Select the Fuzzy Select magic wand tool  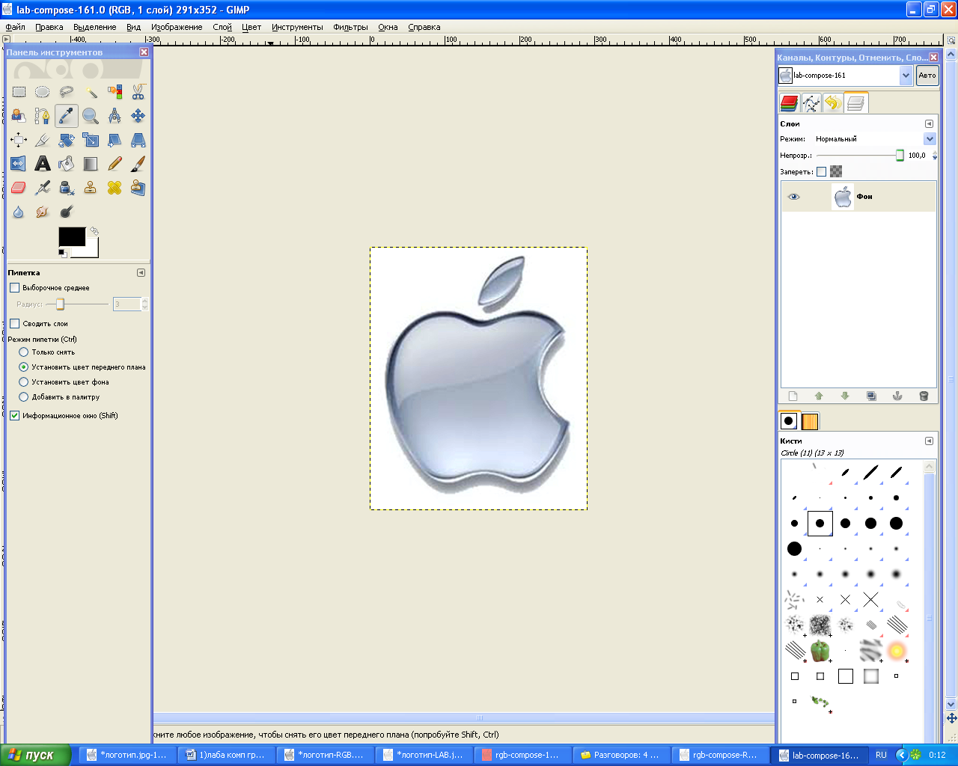[91, 92]
